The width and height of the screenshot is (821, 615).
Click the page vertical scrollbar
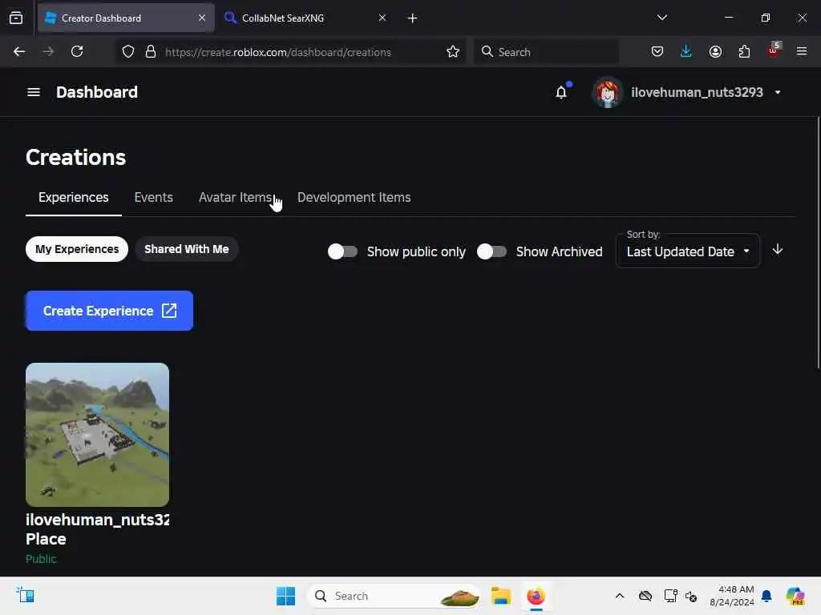tap(818, 243)
